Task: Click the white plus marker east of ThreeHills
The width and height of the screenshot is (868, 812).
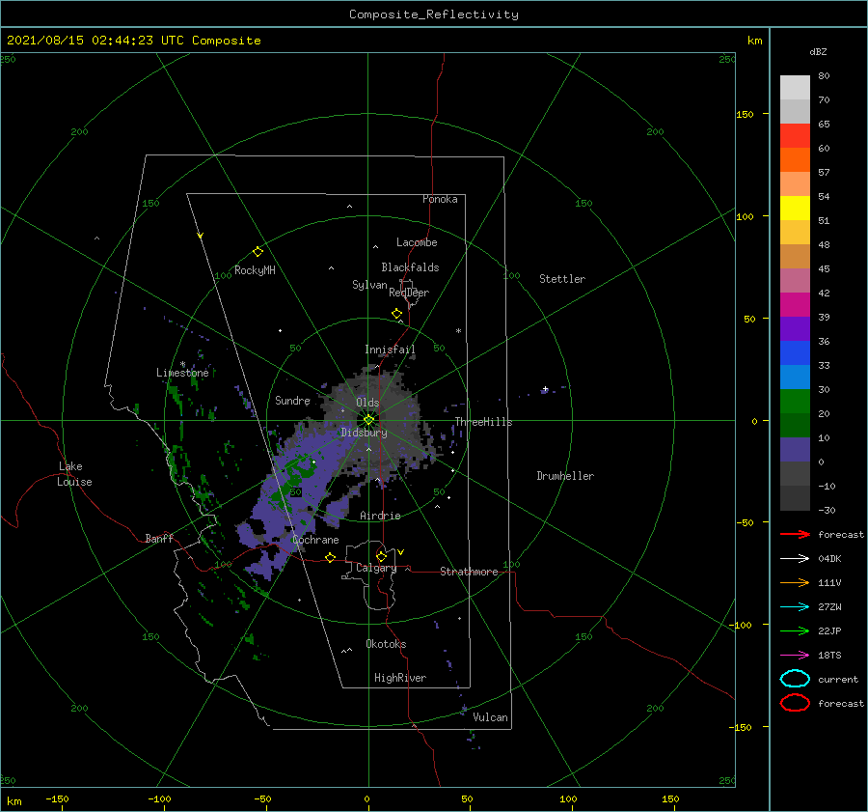Action: [545, 389]
